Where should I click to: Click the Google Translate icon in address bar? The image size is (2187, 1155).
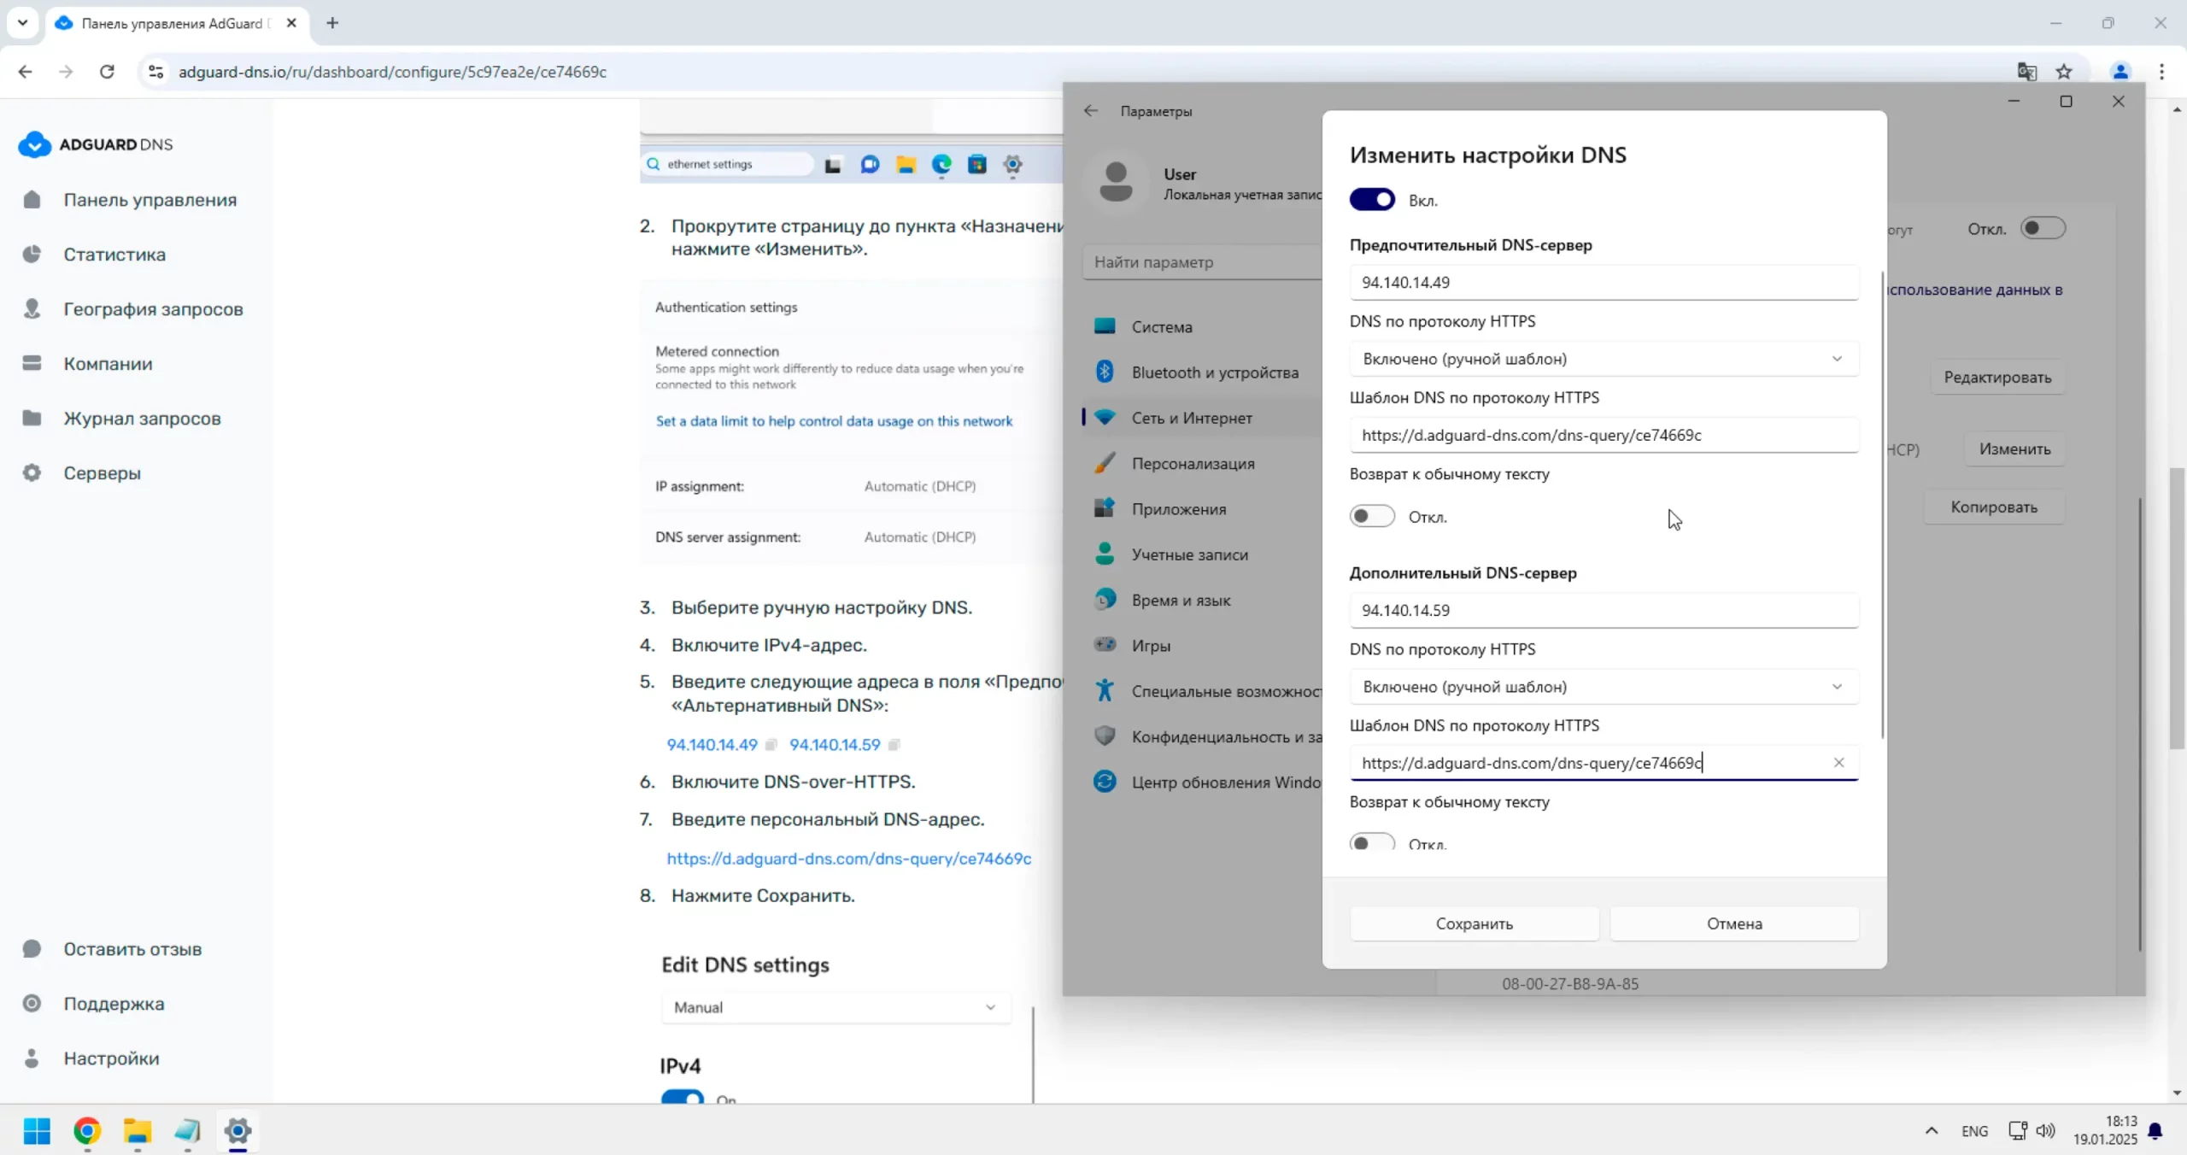tap(2026, 72)
